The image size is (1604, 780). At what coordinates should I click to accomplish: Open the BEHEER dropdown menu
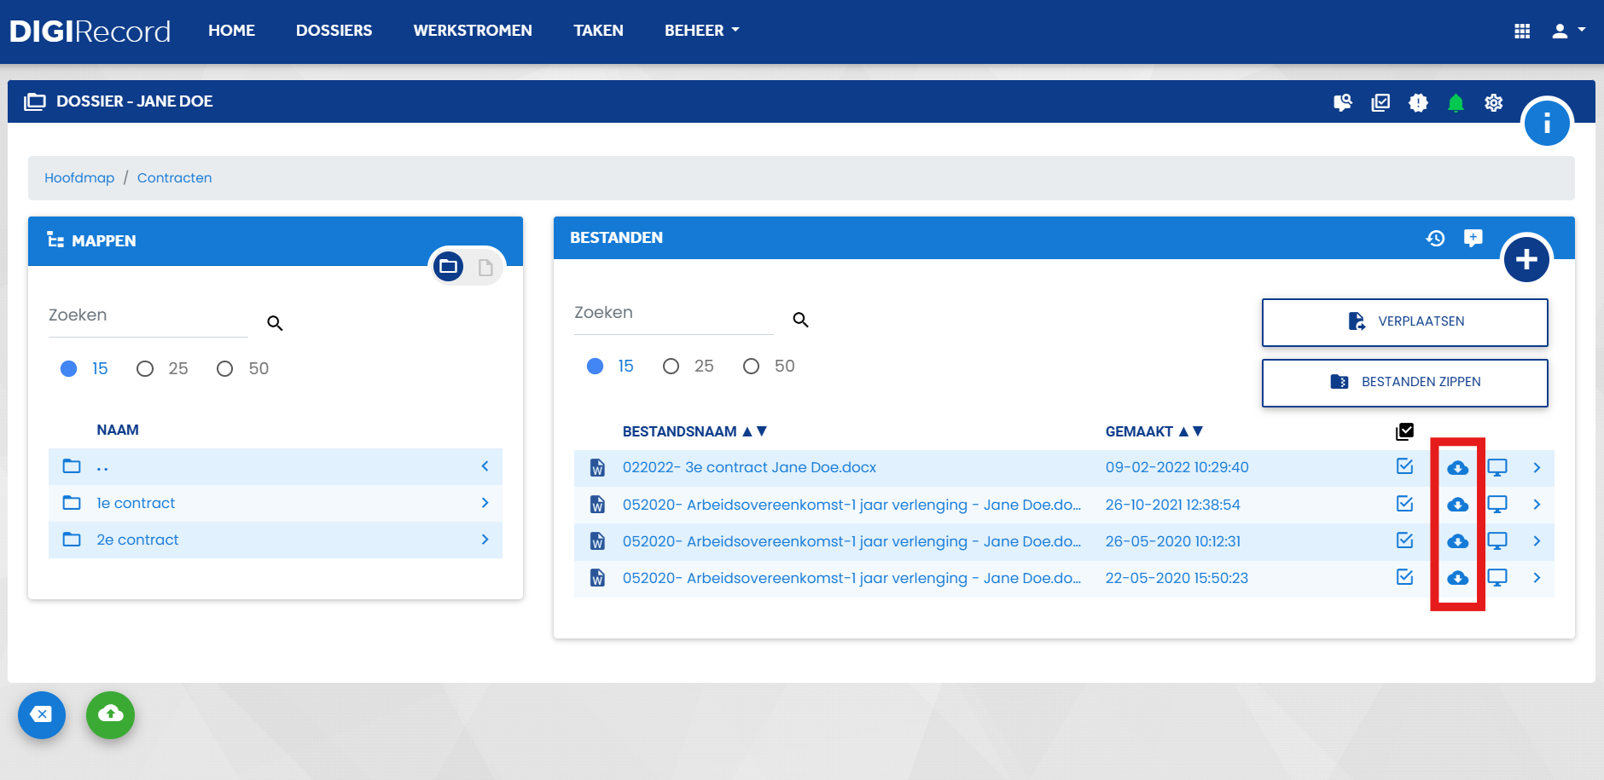coord(701,31)
